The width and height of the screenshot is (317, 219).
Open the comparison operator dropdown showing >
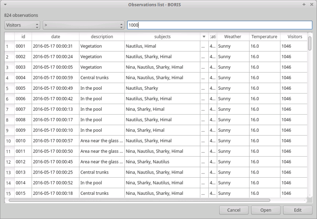84,25
